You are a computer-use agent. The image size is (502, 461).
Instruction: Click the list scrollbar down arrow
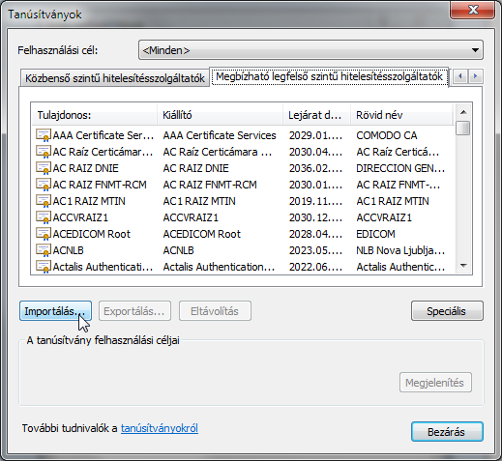coord(463,266)
